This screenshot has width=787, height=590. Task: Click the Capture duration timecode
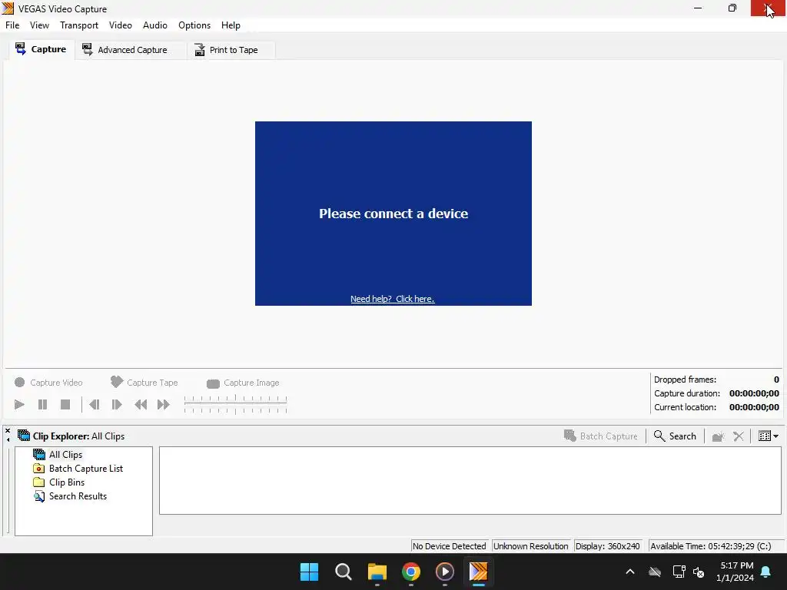point(754,393)
